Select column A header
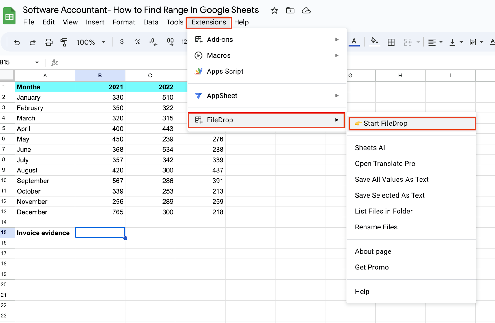Viewport: 495px width, 323px height. click(x=45, y=76)
